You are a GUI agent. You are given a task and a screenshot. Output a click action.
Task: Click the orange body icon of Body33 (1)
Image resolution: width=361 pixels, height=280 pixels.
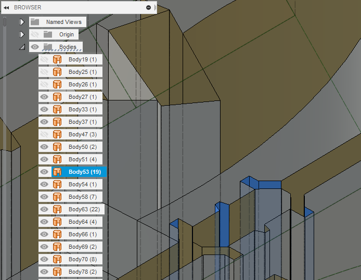click(57, 109)
